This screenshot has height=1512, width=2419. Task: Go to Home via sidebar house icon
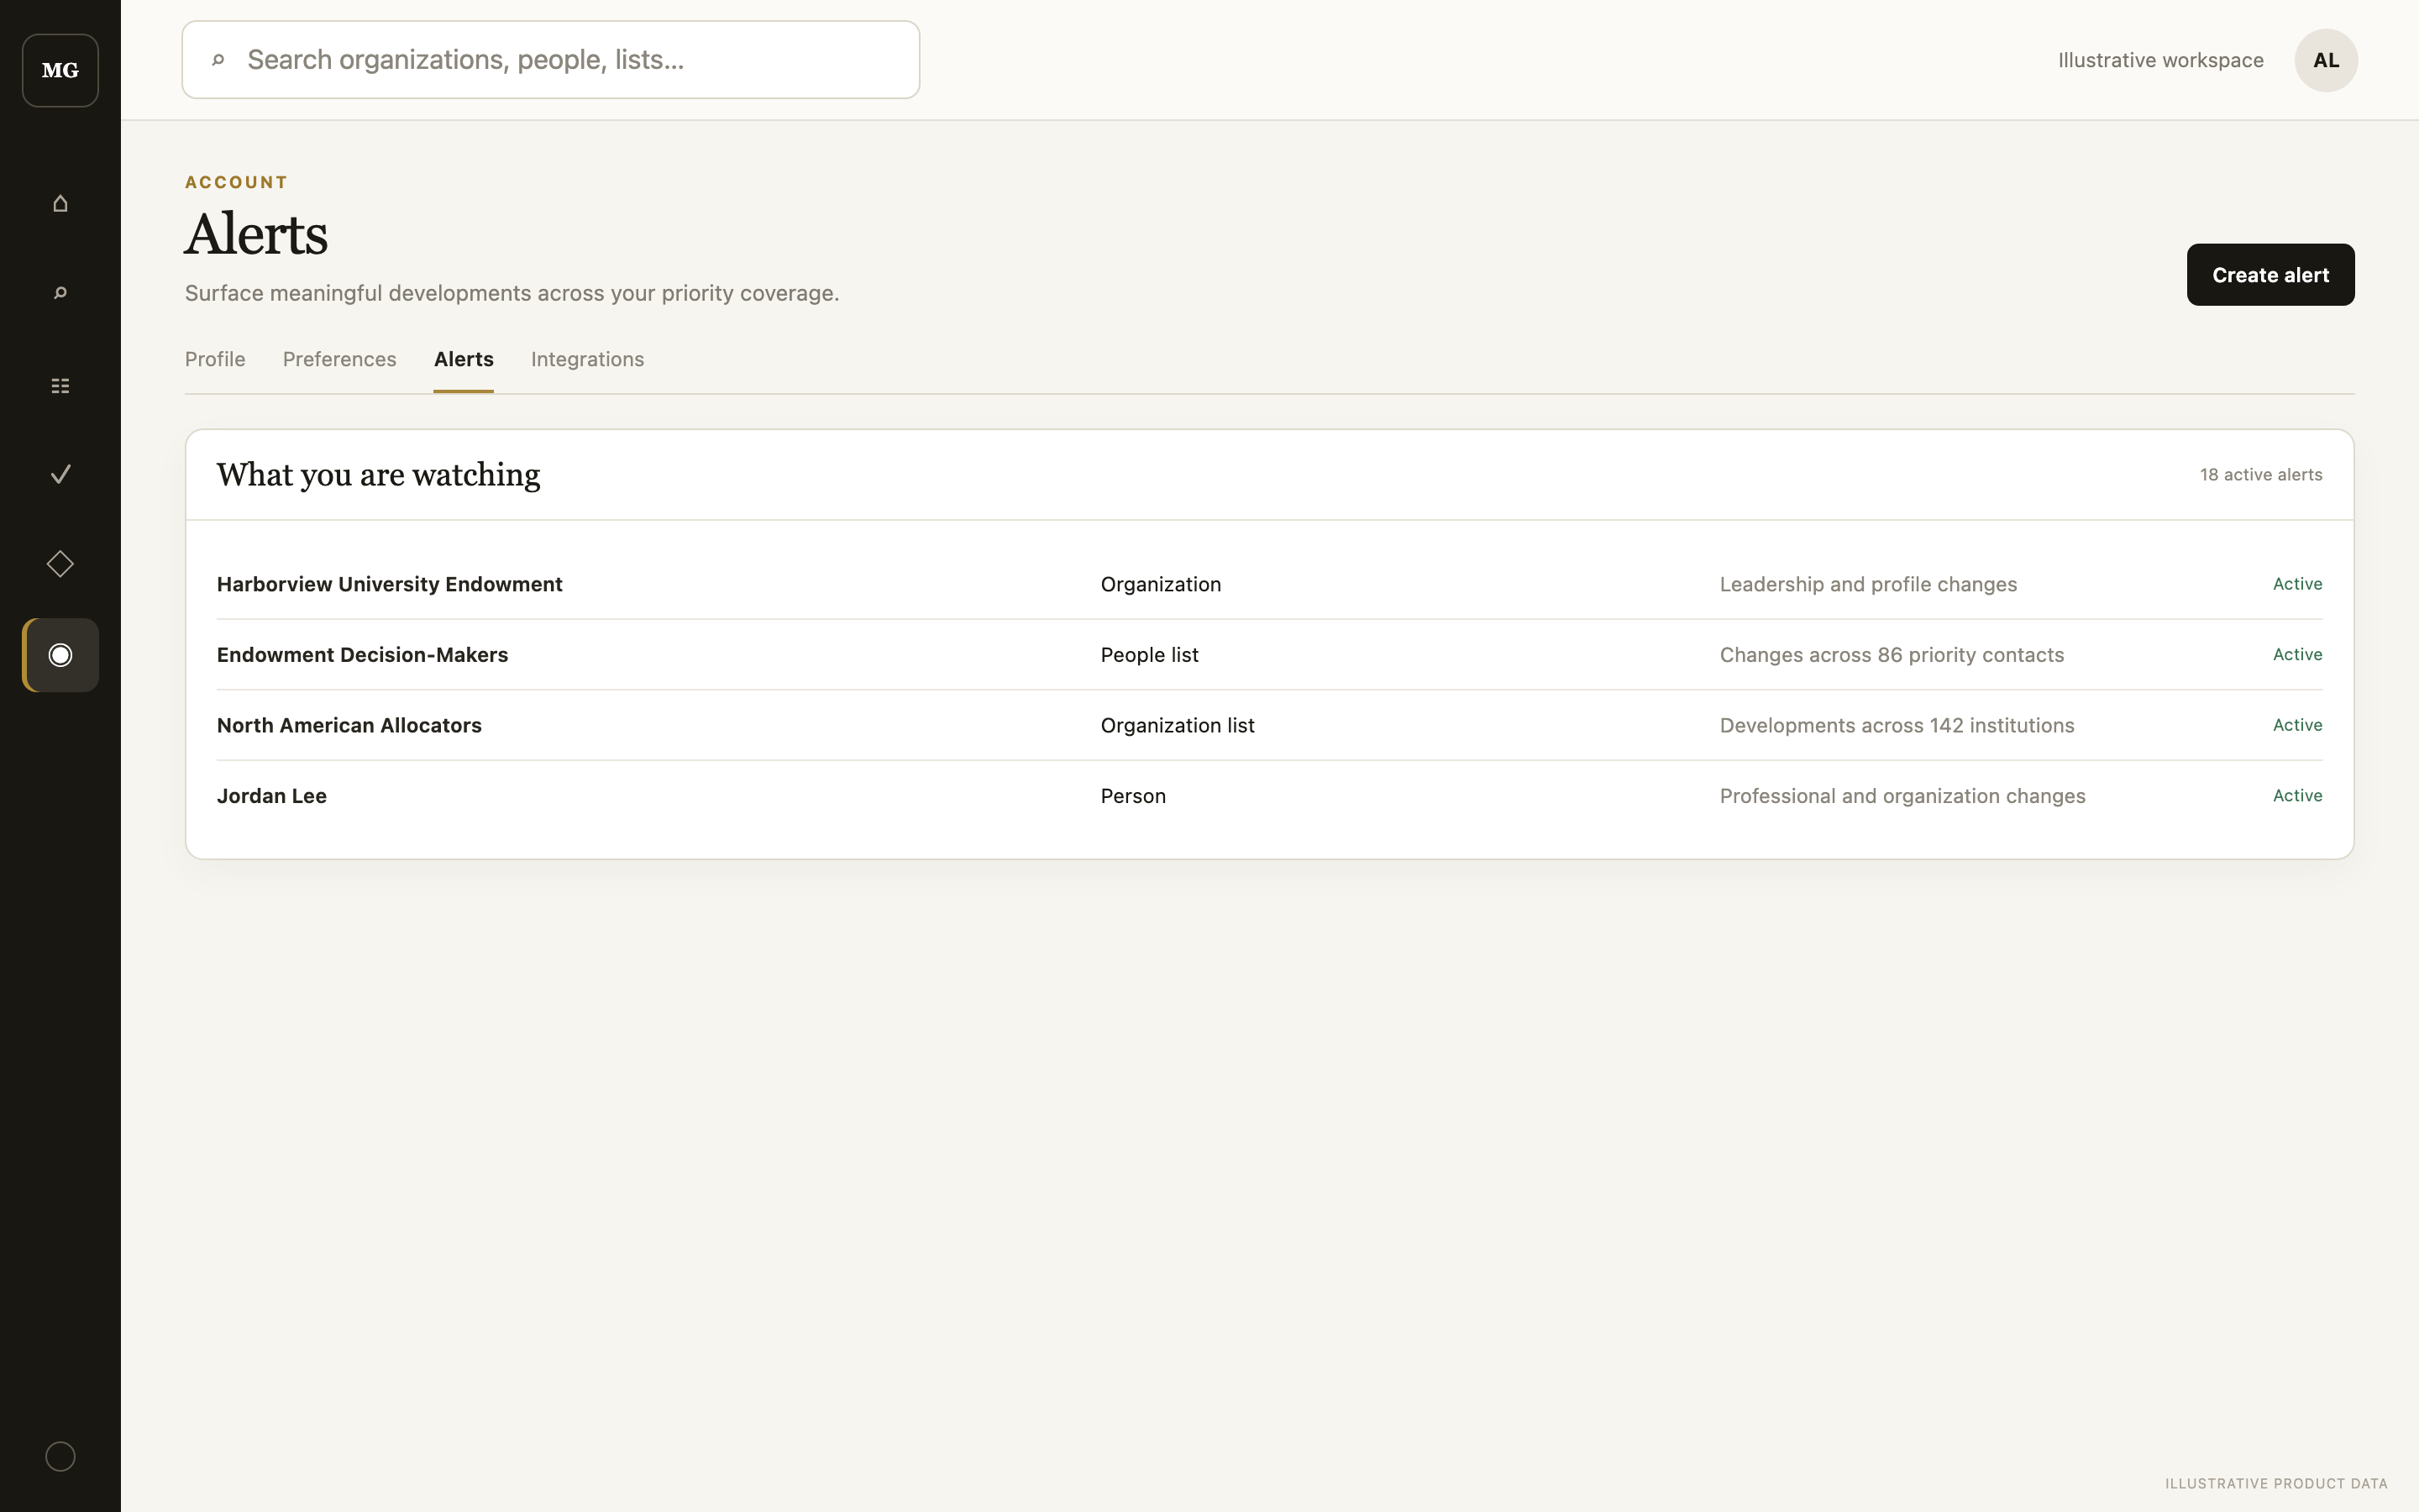(60, 203)
